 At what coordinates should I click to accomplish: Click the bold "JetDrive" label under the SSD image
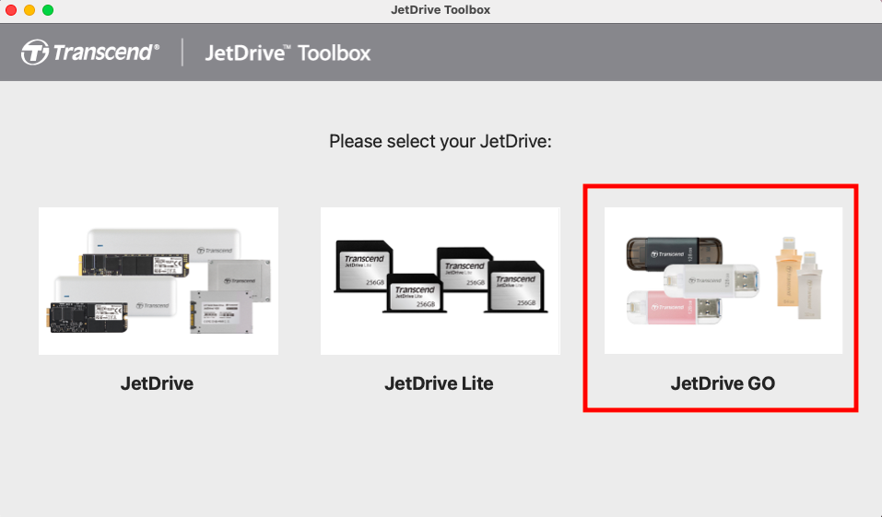point(157,383)
